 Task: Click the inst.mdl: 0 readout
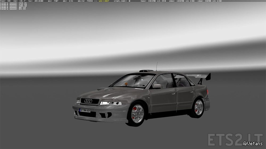pos(122,1)
